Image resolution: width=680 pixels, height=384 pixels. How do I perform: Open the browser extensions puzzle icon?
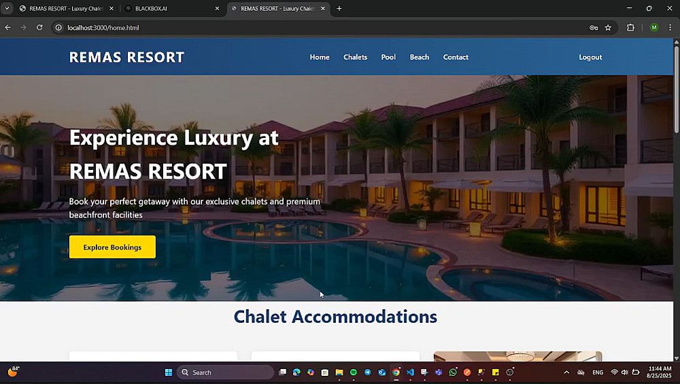(x=630, y=27)
